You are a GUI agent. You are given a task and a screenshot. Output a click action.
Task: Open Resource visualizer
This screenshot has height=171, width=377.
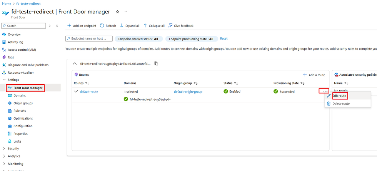click(21, 73)
